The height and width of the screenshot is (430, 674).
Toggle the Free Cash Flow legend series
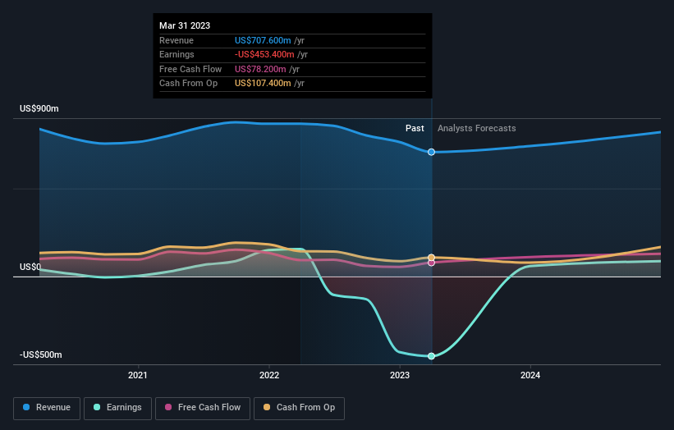[203, 408]
